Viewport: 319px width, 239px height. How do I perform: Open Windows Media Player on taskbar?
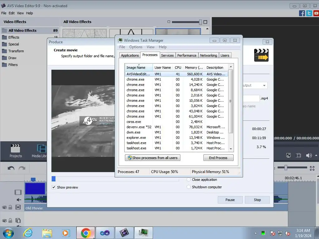tap(66, 233)
